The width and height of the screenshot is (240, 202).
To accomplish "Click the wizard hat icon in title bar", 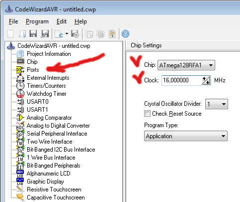I will pyautogui.click(x=9, y=9).
